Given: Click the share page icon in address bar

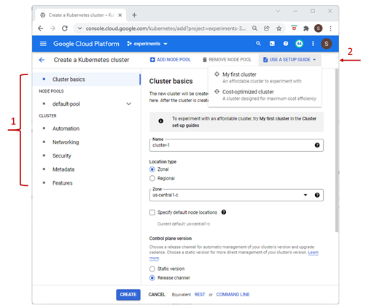Looking at the screenshot, I should pos(267,28).
